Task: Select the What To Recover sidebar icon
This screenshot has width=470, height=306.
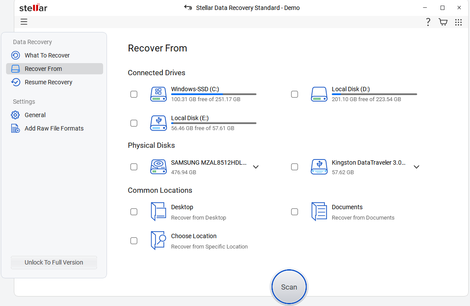Action: click(x=16, y=55)
